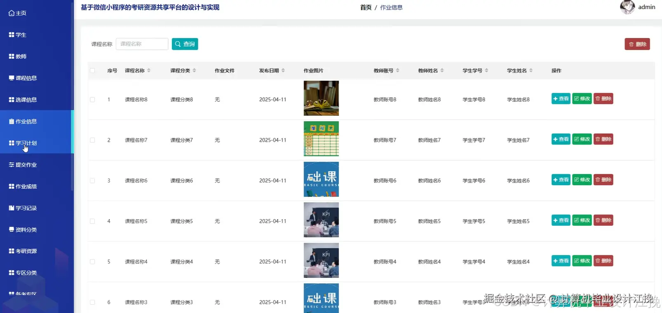This screenshot has height=313, width=662.
Task: Click the grid icon beside 学生
Action: [x=12, y=35]
